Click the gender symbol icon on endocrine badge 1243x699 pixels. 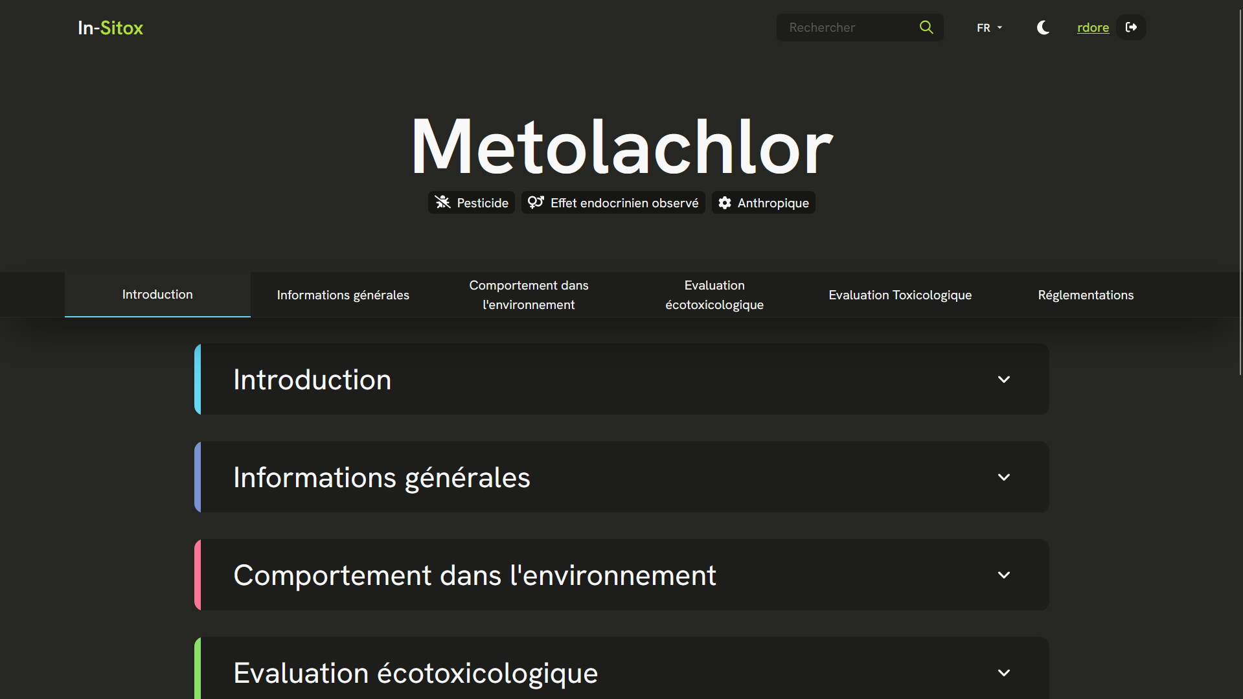(536, 202)
